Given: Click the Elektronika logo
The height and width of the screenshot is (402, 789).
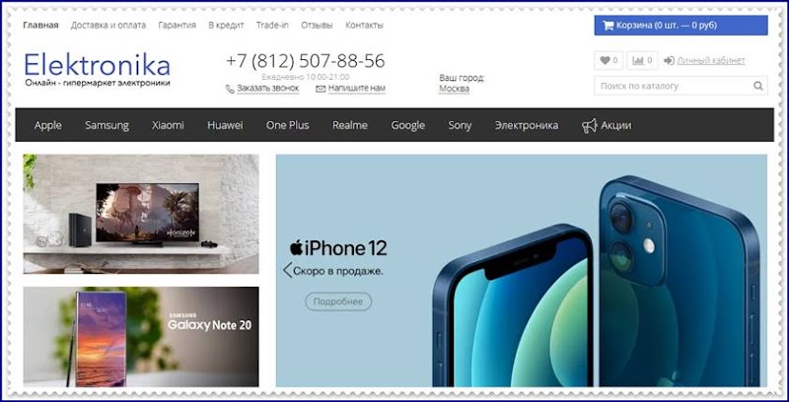Looking at the screenshot, I should (x=97, y=70).
